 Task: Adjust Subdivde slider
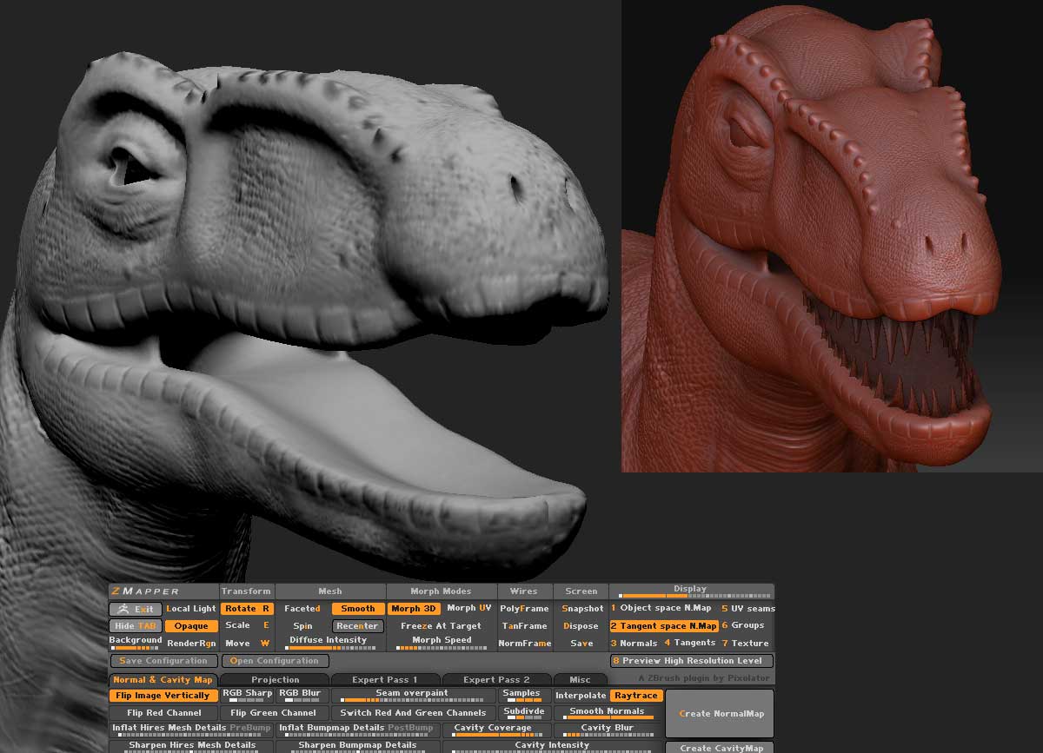[x=525, y=712]
